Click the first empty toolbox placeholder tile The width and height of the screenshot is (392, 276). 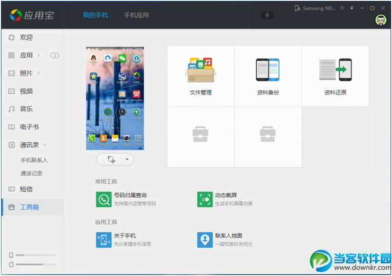pyautogui.click(x=200, y=137)
